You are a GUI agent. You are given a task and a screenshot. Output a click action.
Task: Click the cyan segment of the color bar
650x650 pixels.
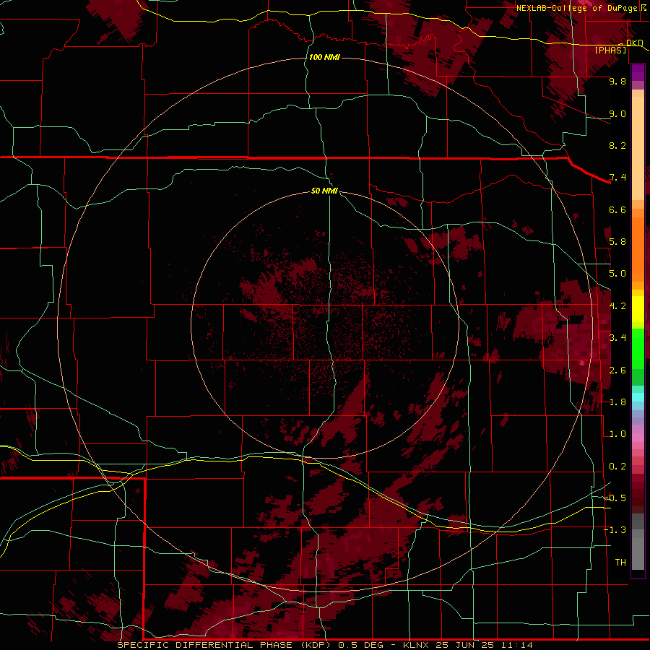[638, 396]
